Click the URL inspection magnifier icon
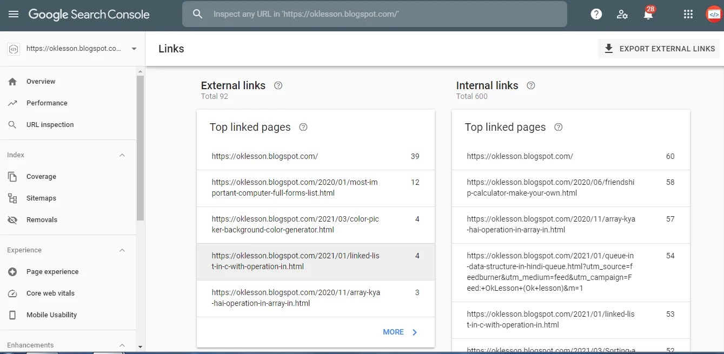 12,125
